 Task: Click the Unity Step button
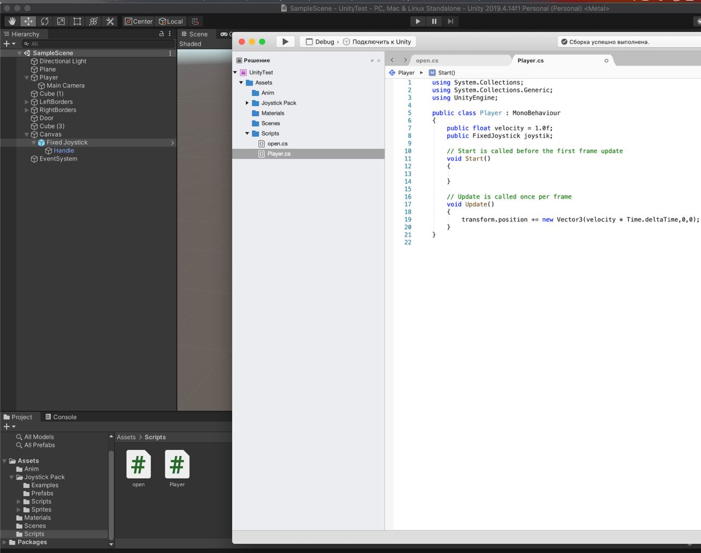click(450, 21)
